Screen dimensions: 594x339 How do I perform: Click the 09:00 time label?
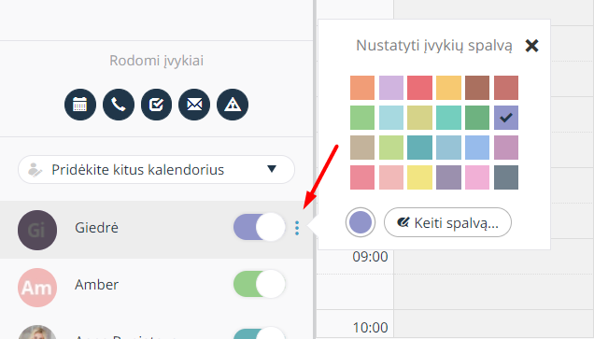click(x=370, y=257)
